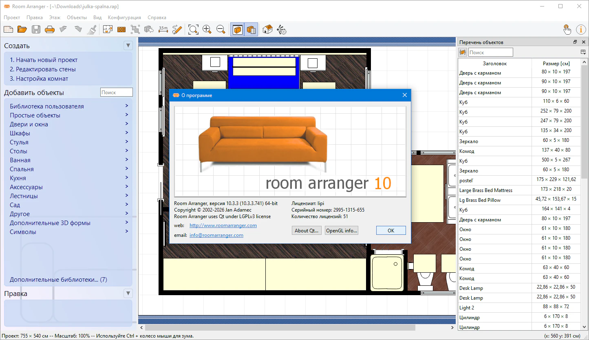
Task: Click the Redo arrow icon in the toolbar
Action: click(x=78, y=29)
